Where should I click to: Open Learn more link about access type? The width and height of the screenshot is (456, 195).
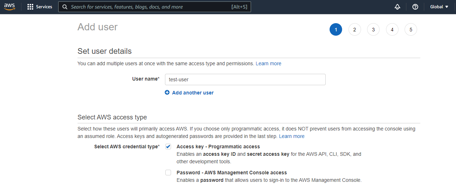(x=292, y=136)
